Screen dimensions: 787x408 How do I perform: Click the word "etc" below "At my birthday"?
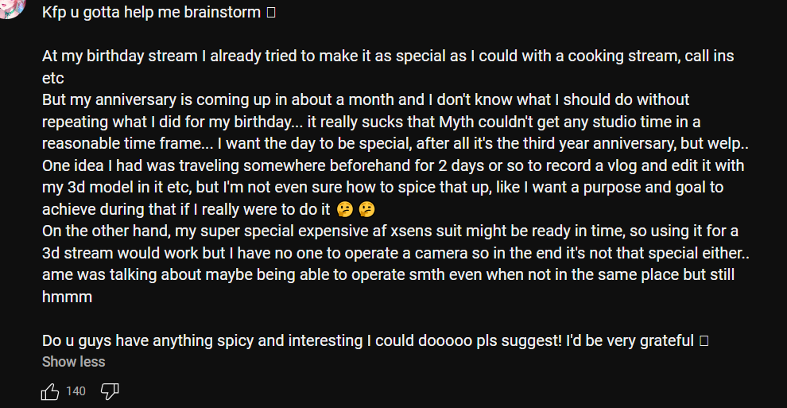52,78
